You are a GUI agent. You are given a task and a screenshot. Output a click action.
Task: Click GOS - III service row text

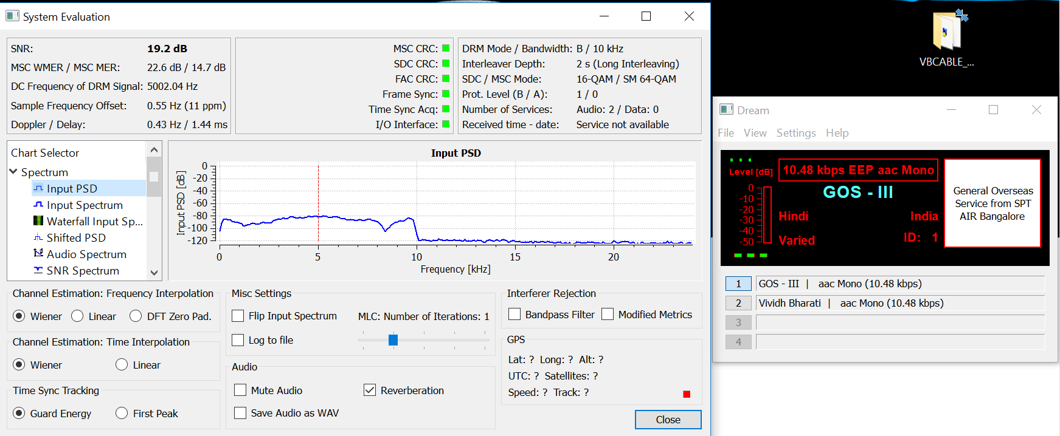coord(840,284)
